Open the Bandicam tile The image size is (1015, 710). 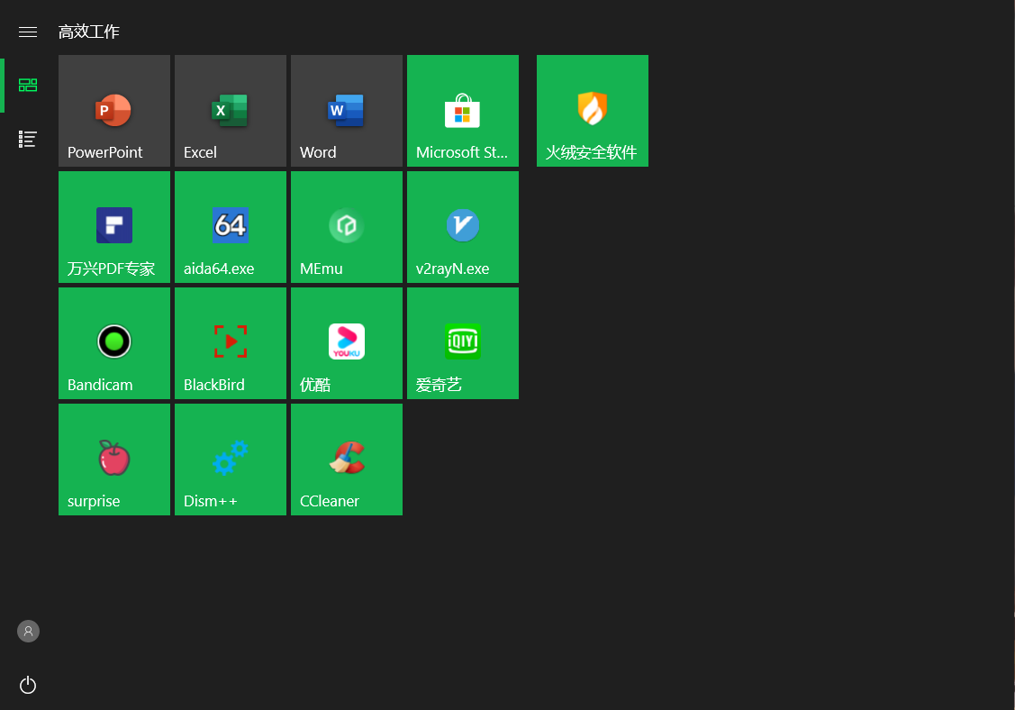click(113, 343)
